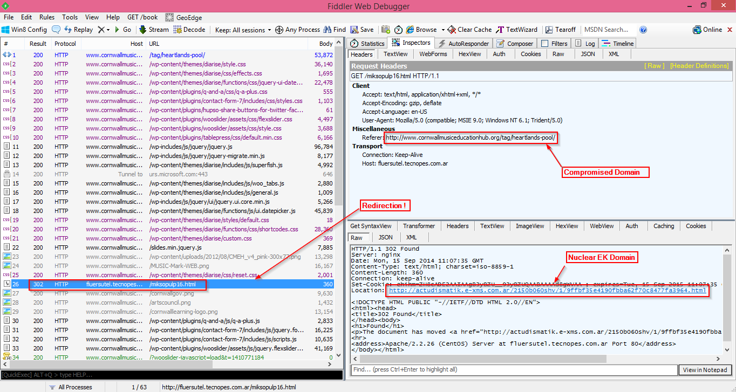The image size is (736, 392).
Task: Click the View in Notepad button
Action: pos(705,369)
